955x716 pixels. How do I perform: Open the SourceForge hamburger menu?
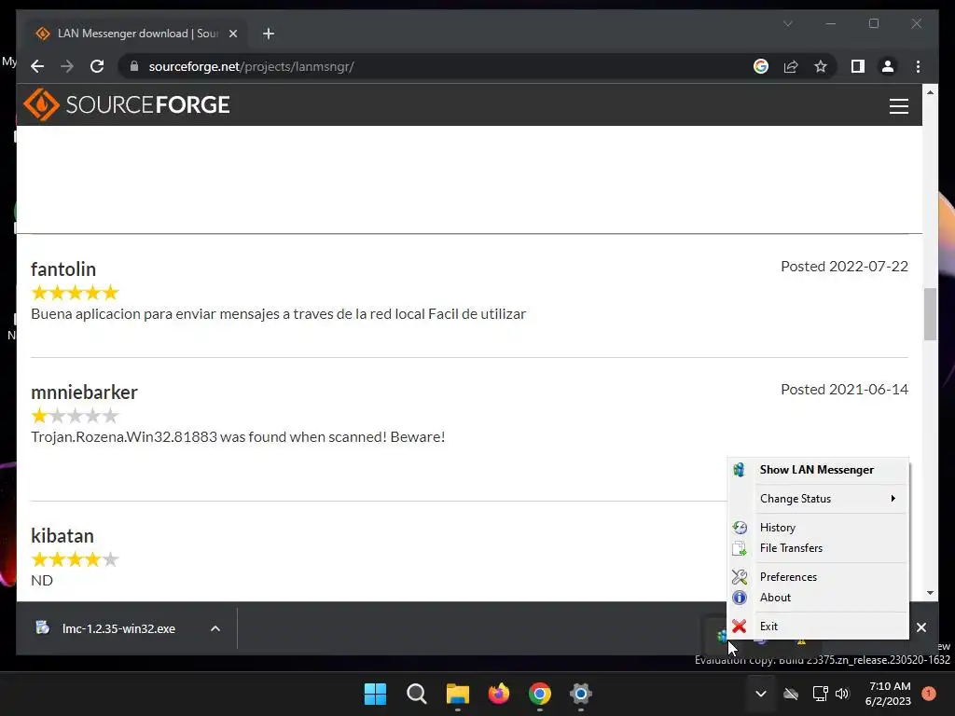tap(898, 106)
